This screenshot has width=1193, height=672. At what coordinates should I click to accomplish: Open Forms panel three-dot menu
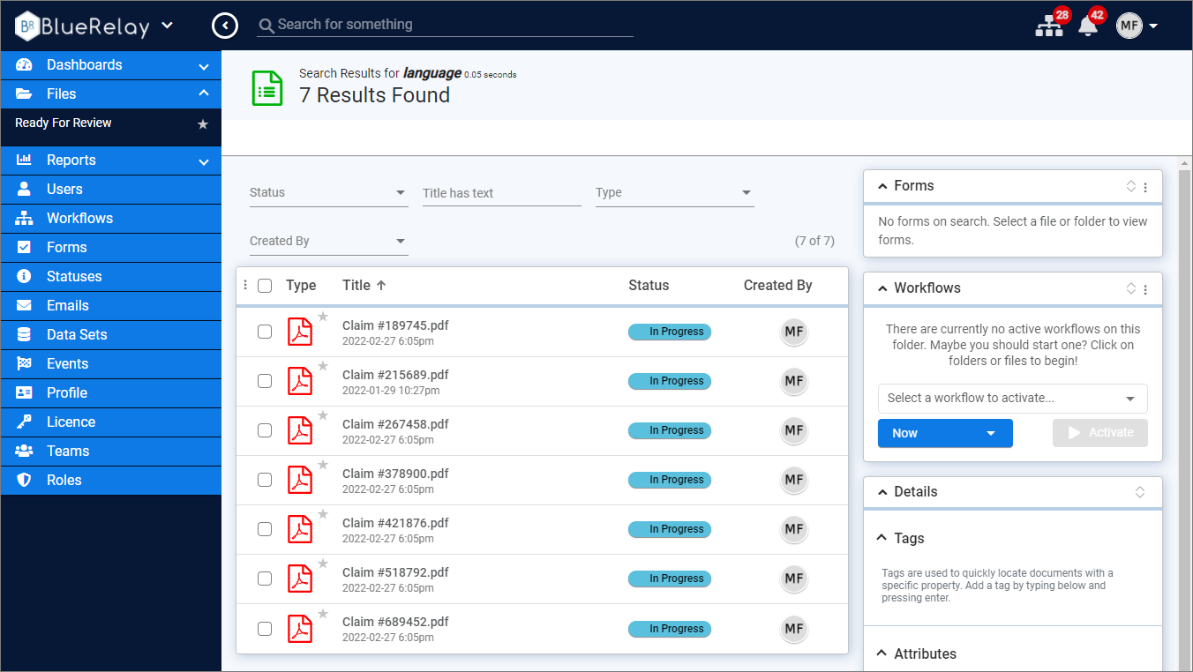tap(1145, 187)
